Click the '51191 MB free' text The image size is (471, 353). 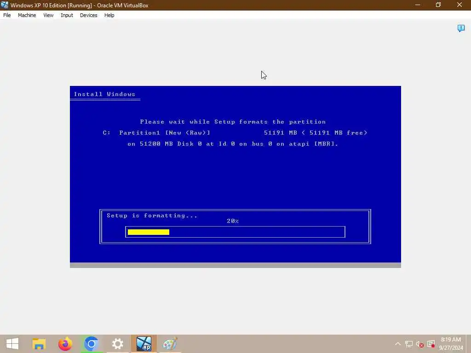point(338,133)
